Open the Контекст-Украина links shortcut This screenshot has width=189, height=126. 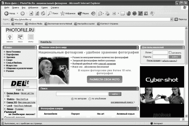point(108,24)
